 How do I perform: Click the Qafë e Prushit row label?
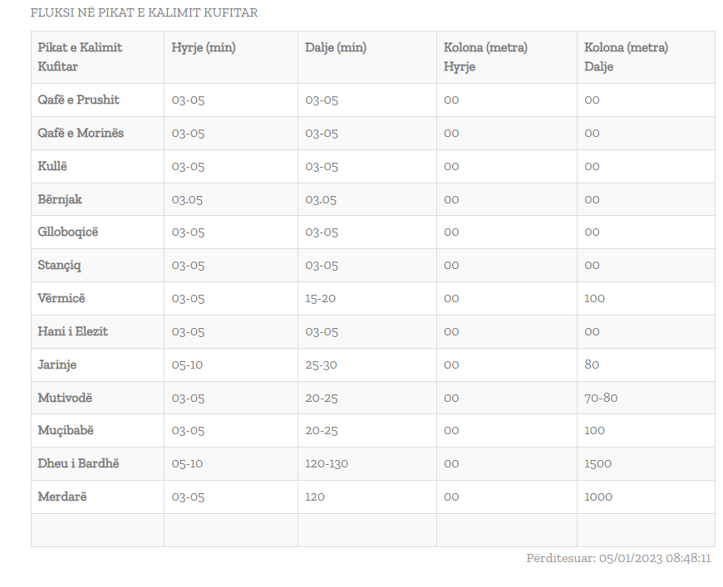[x=78, y=100]
